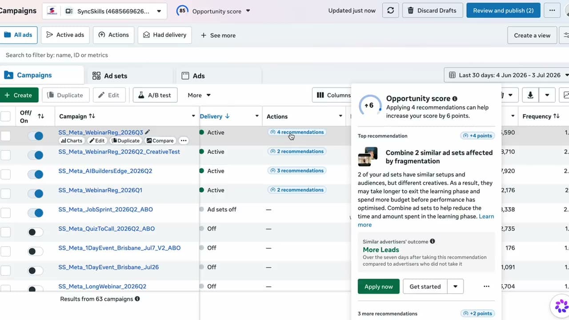Open the dropdown arrow next to download icon
Screen dimensions: 569x320
547,95
